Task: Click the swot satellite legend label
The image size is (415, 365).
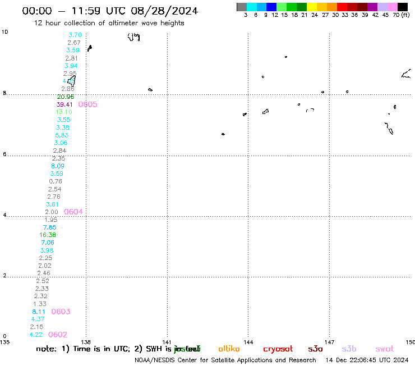Action: tap(385, 349)
